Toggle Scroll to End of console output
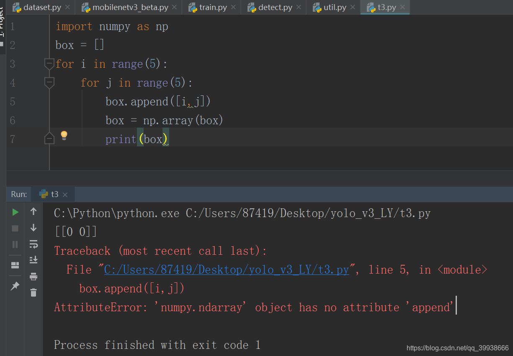This screenshot has width=513, height=356. coord(34,260)
